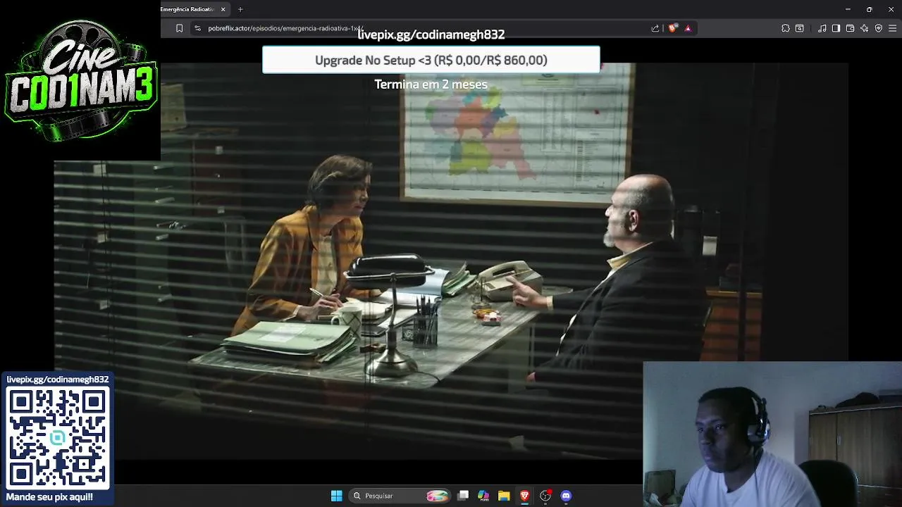Switch to Brave browser on the taskbar

524,496
